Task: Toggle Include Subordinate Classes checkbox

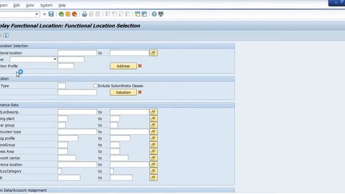Action: [x=95, y=86]
